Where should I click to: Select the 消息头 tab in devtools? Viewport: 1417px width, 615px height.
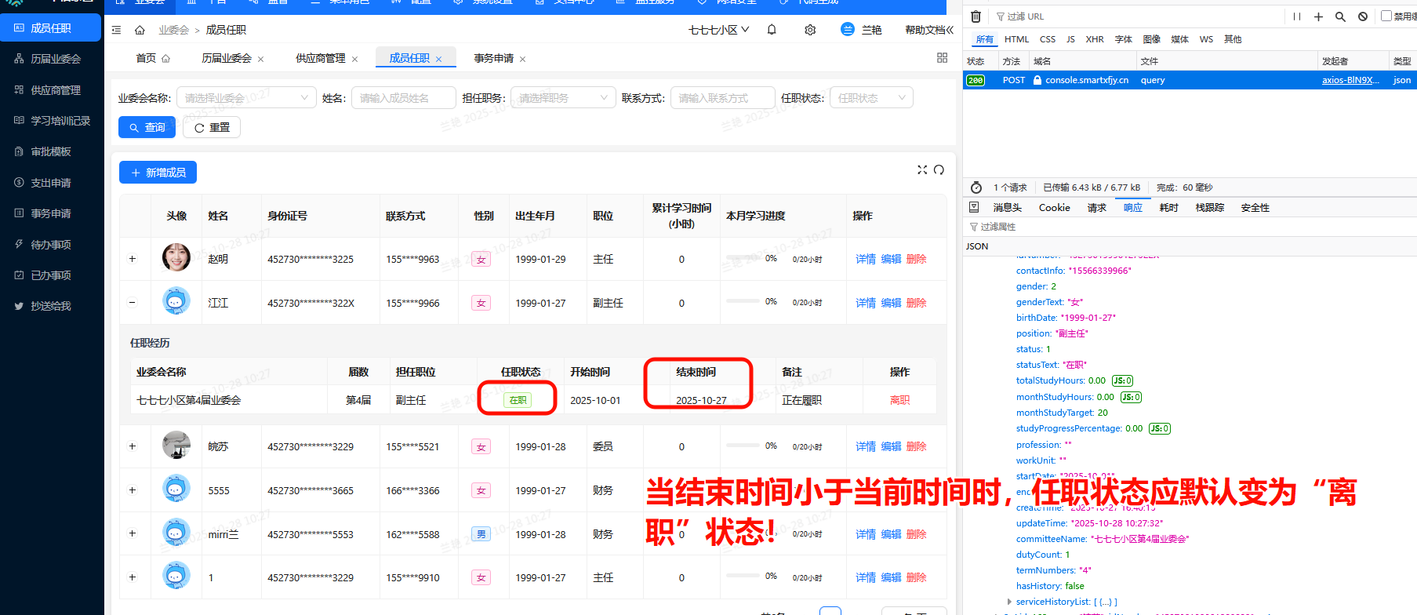point(1007,208)
